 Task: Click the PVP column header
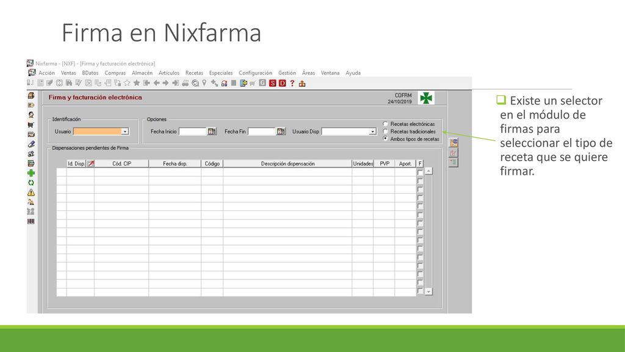point(385,164)
